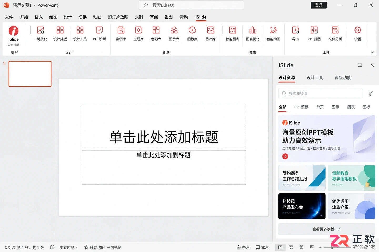
Task: Open the 案例库 case library
Action: tap(121, 34)
